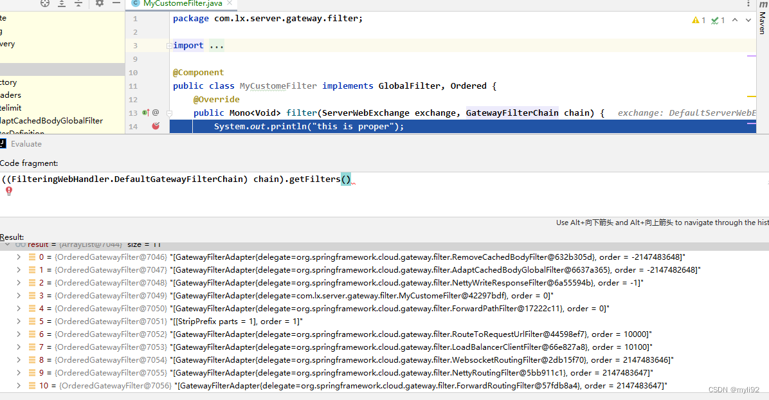The width and height of the screenshot is (769, 400).
Task: Select adaptCachedBodyGlobalFilter item in project tree
Action: point(51,121)
